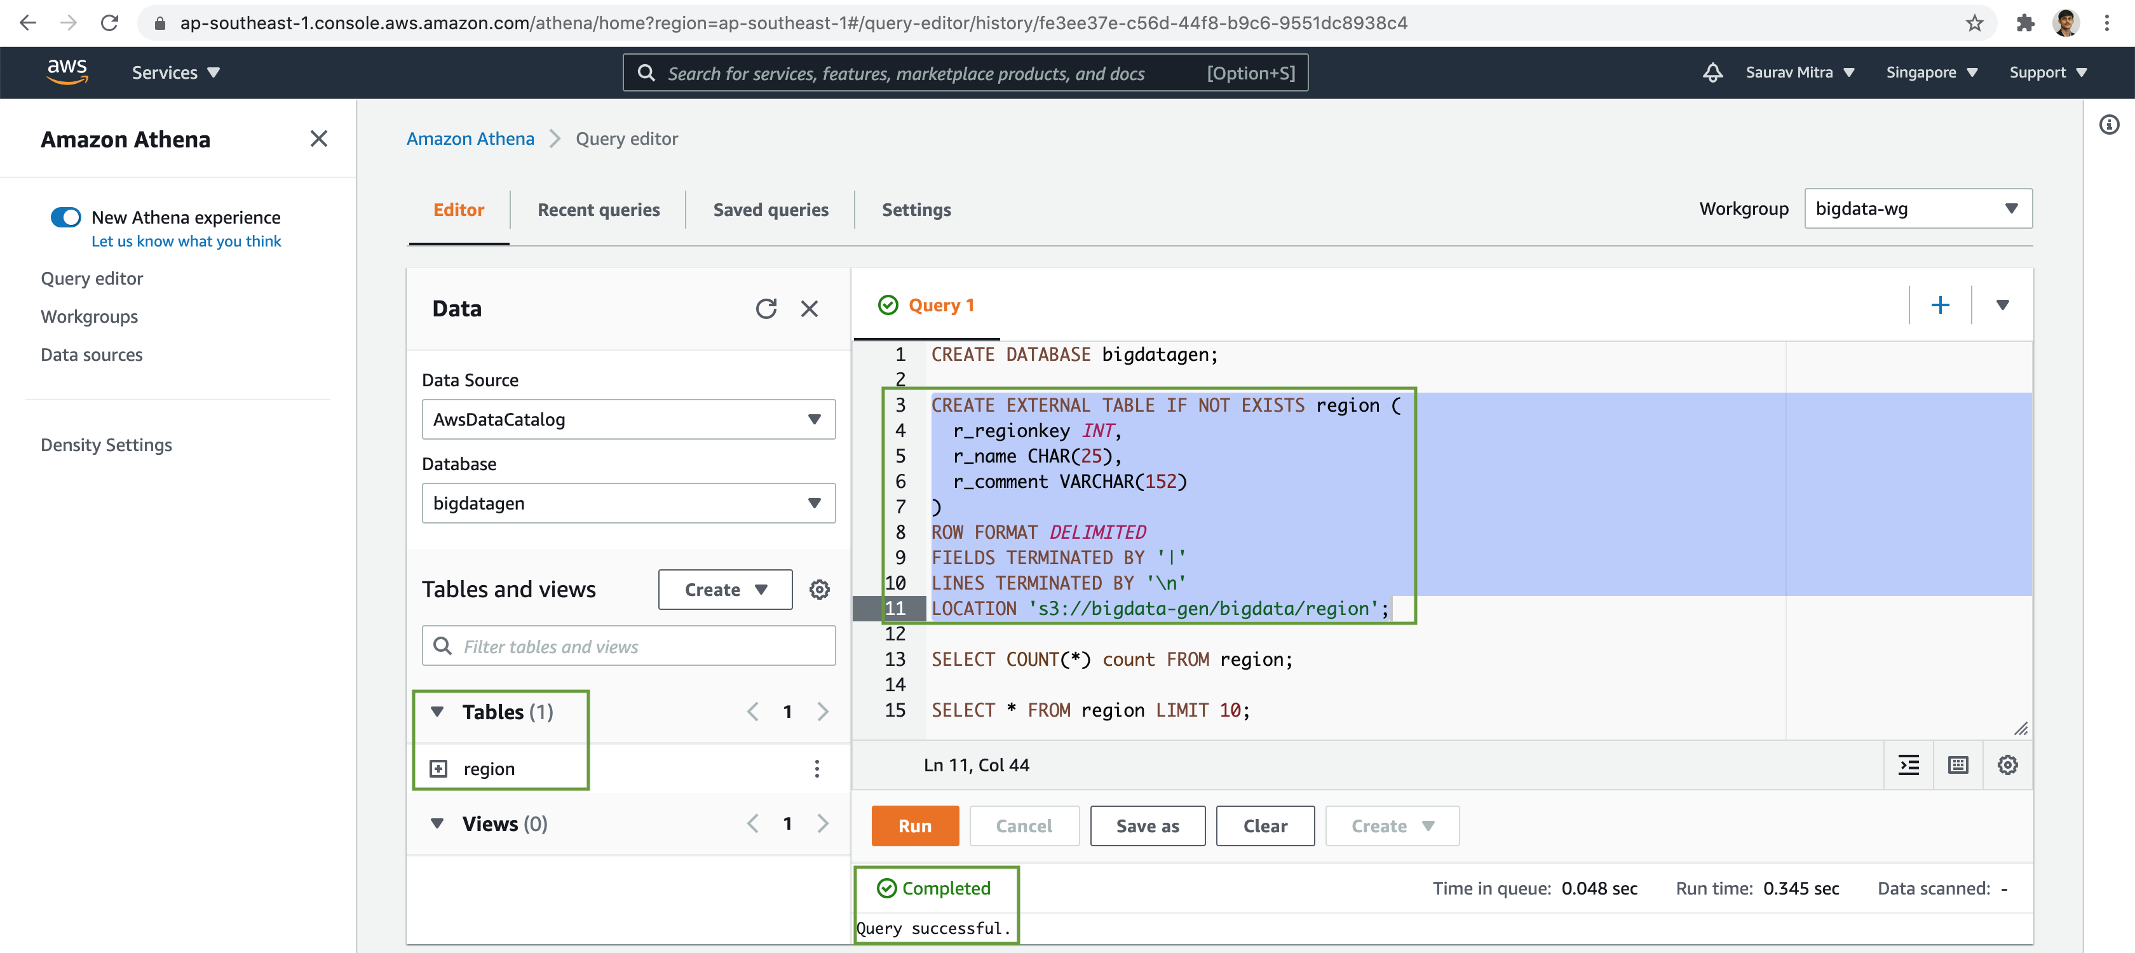The width and height of the screenshot is (2135, 953).
Task: Expand the region table plus icon
Action: (x=438, y=769)
